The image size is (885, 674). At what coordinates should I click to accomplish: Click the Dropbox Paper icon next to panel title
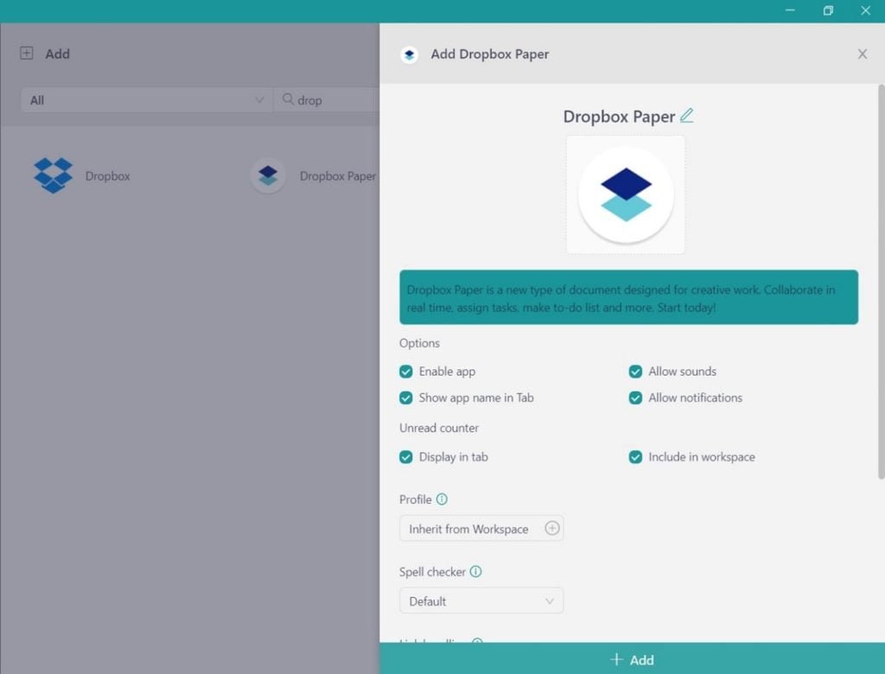click(x=408, y=54)
